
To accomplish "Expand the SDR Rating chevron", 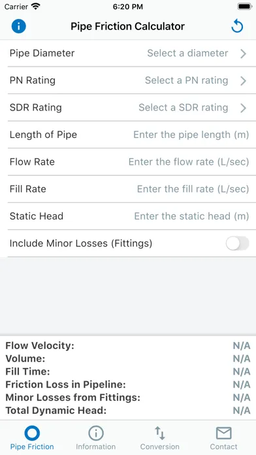I will click(243, 108).
